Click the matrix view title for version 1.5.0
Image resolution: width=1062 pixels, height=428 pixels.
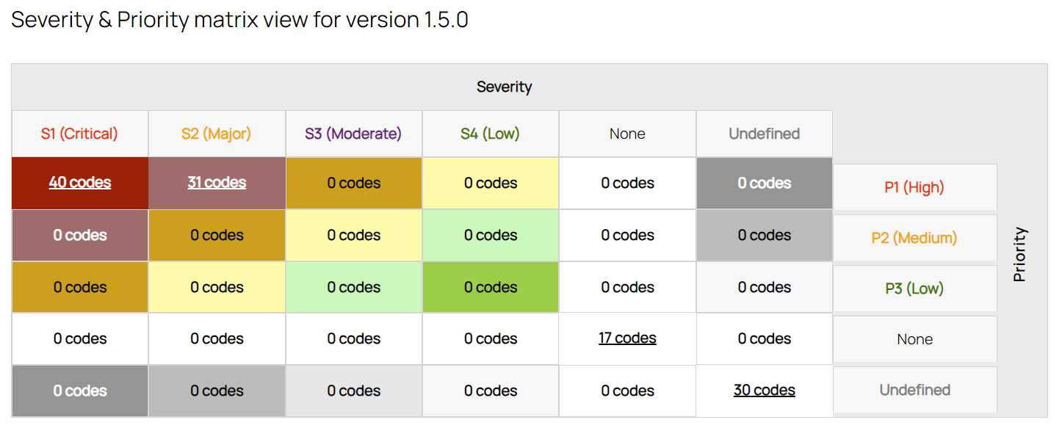(x=239, y=19)
